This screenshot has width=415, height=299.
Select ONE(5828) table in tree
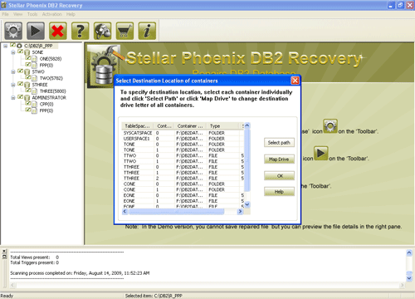coord(51,59)
